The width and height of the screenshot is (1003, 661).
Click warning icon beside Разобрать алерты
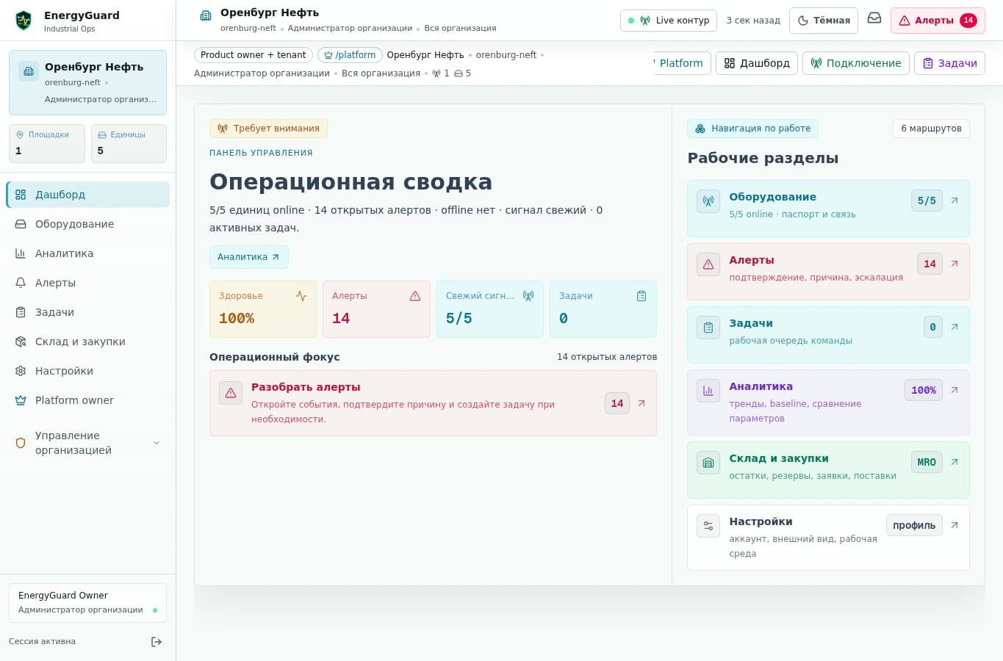pos(231,393)
